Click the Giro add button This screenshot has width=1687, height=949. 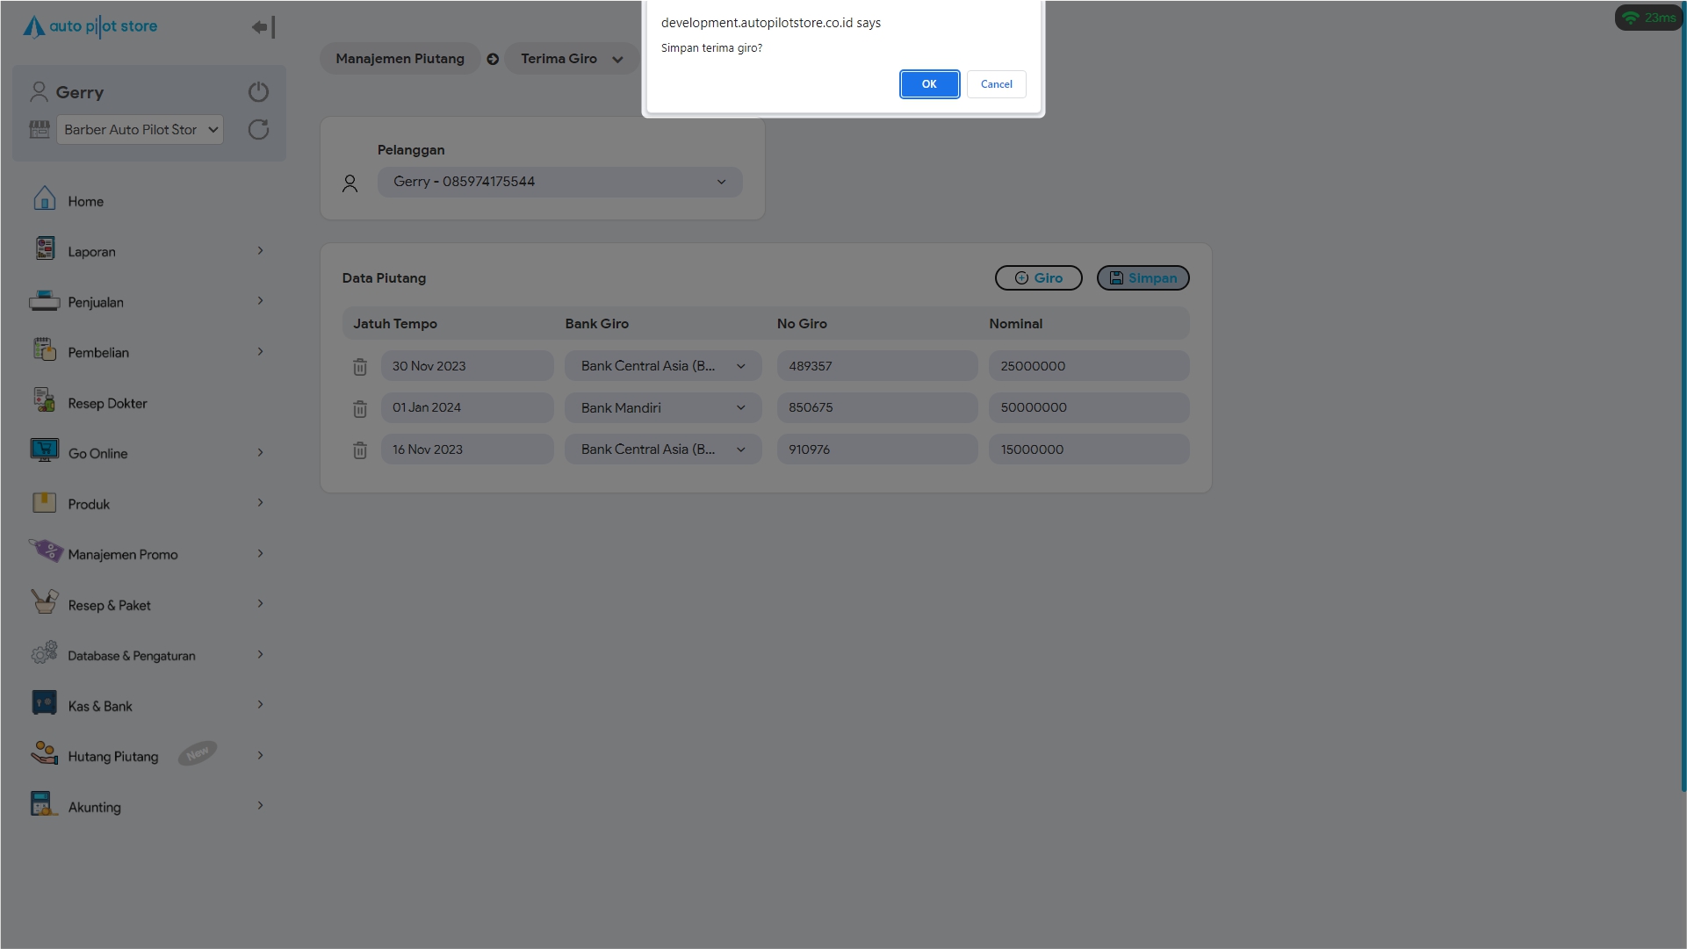click(x=1038, y=278)
